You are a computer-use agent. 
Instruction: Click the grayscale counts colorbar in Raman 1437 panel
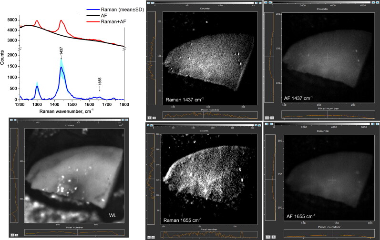click(x=204, y=3)
